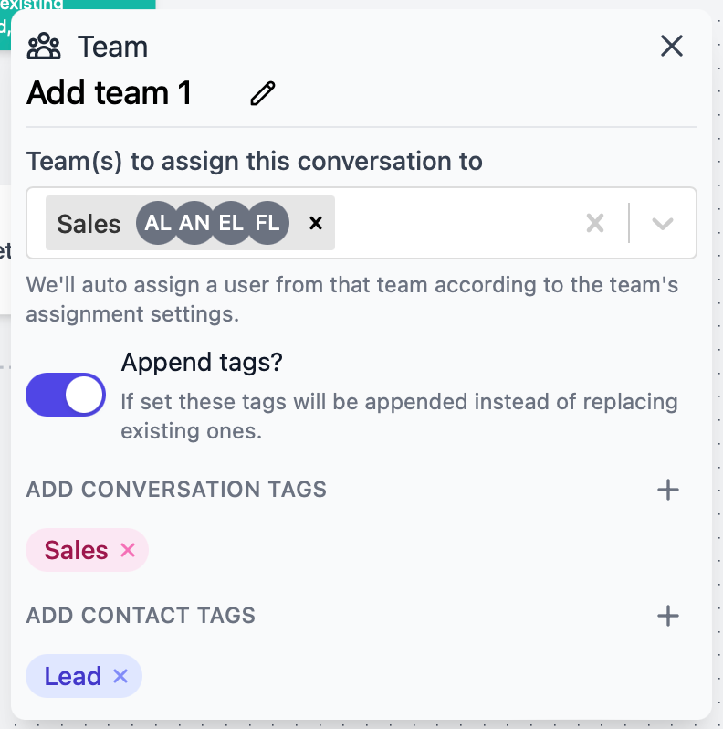Toggle the Append tags switch
Viewport: 723px width, 729px height.
[66, 395]
